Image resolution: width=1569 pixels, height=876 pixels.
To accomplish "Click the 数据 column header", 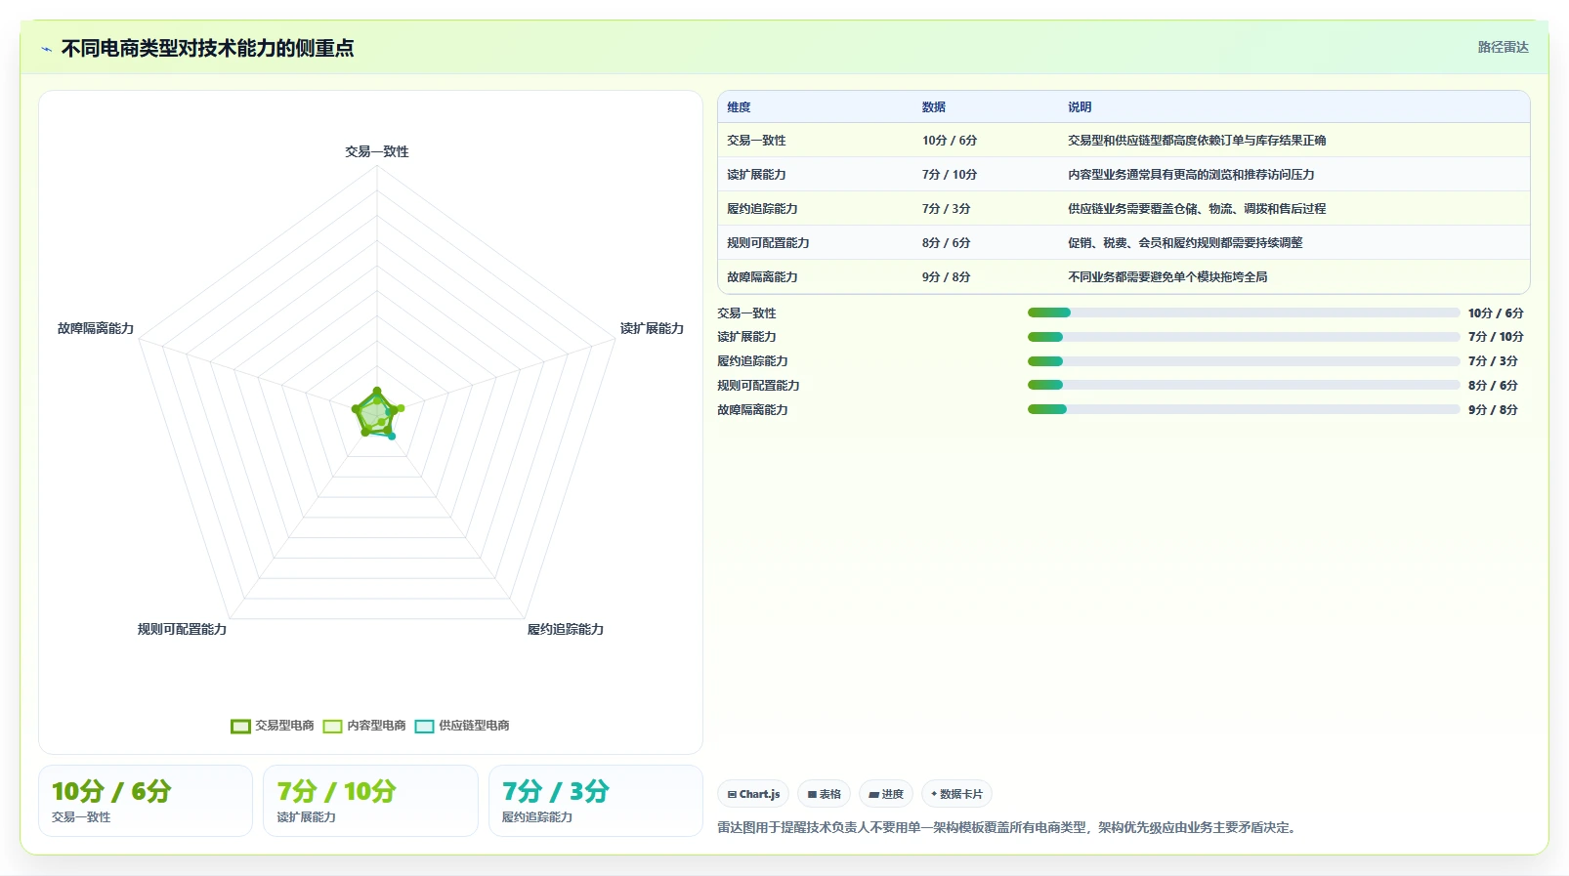I will point(934,107).
